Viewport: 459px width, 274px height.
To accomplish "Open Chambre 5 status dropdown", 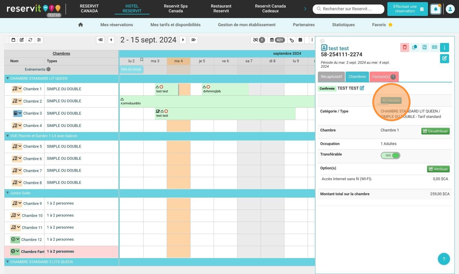I will coord(17,146).
